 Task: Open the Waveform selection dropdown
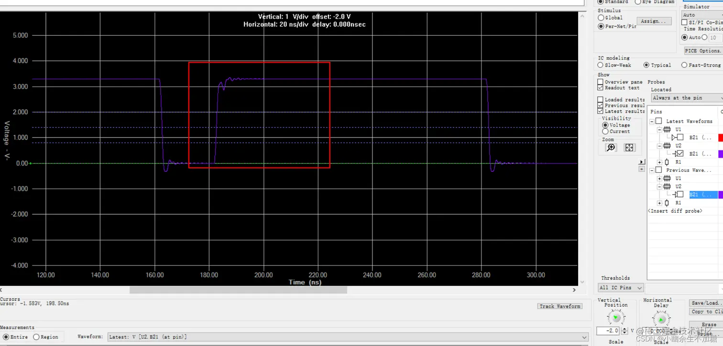(348, 337)
